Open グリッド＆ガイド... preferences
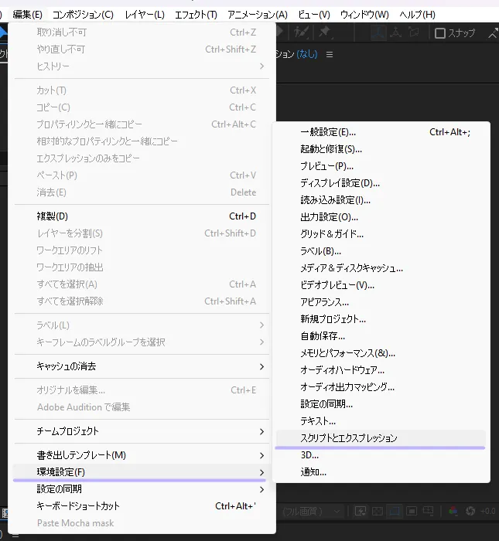The height and width of the screenshot is (541, 499). 381,234
